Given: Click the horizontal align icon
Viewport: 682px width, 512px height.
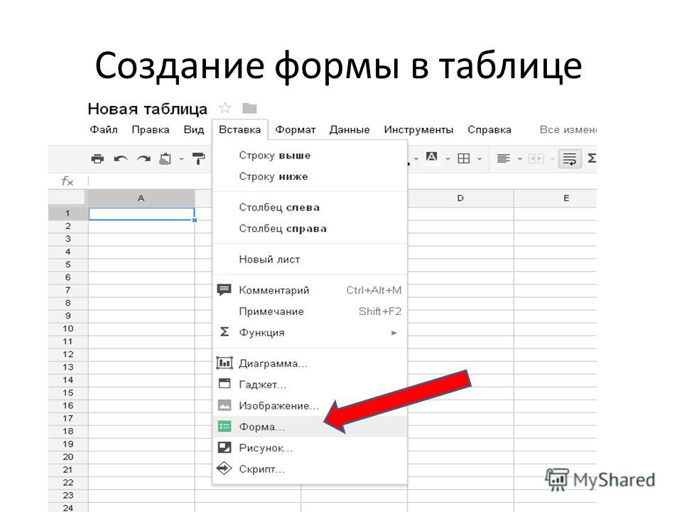Looking at the screenshot, I should point(503,159).
